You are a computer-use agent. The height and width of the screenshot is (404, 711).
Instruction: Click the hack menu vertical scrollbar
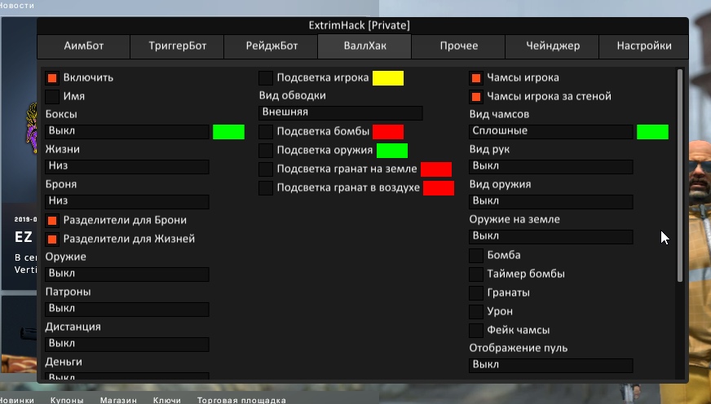coord(680,176)
